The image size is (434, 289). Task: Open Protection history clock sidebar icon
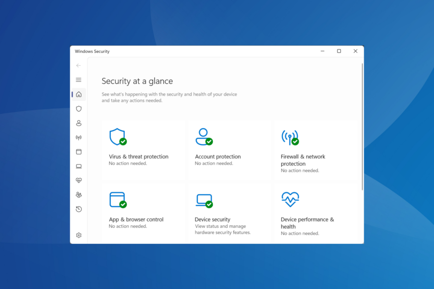pyautogui.click(x=79, y=209)
